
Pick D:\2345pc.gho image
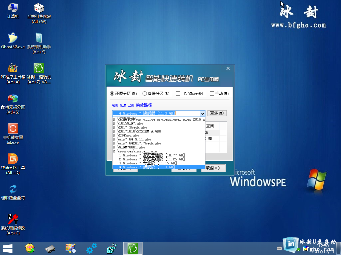[159, 135]
